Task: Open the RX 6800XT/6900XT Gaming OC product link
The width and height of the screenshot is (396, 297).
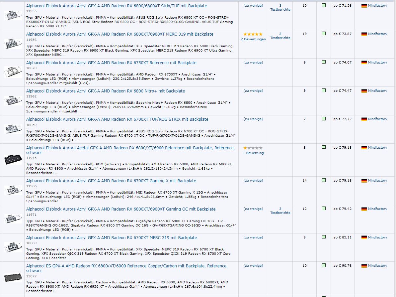Action: 121,209
